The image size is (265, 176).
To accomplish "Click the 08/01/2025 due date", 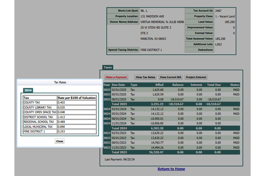I will pos(119,99).
